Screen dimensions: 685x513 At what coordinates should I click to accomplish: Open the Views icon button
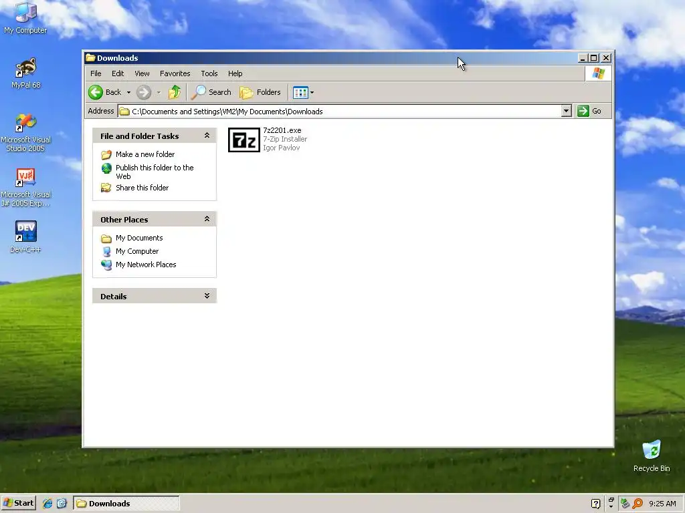pos(300,92)
